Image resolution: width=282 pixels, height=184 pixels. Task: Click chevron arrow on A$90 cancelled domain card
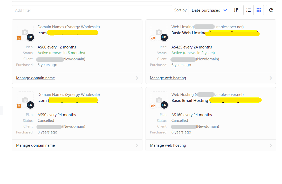click(137, 145)
